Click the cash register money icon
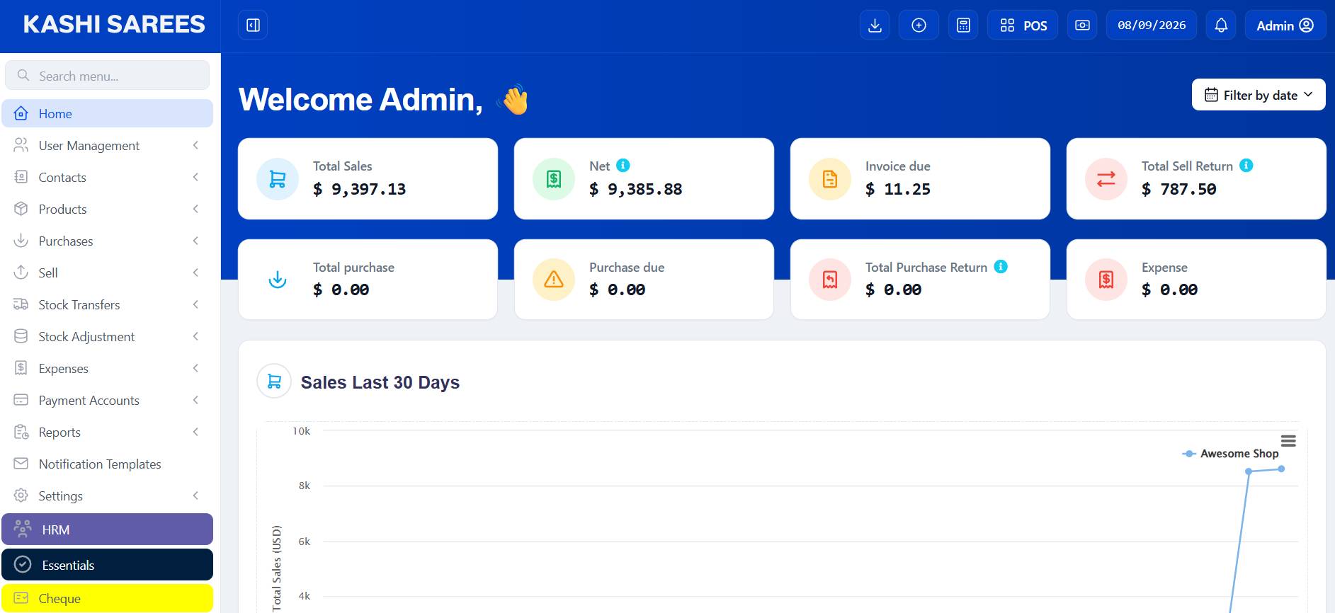The image size is (1335, 613). pos(1082,25)
